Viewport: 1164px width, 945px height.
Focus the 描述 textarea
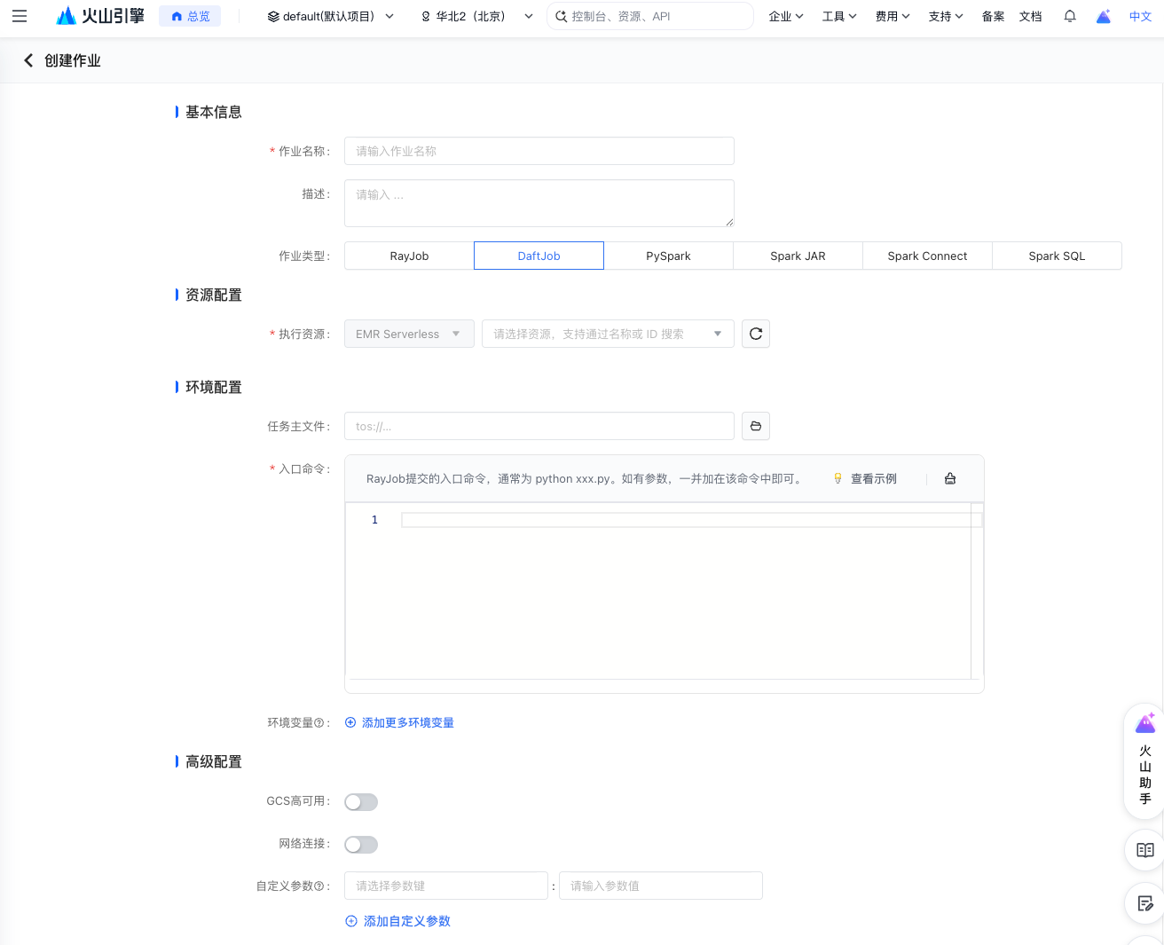[539, 203]
